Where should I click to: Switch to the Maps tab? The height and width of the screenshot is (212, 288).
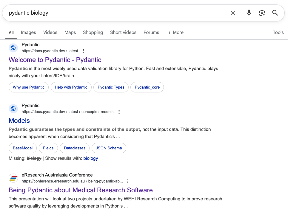coord(70,33)
